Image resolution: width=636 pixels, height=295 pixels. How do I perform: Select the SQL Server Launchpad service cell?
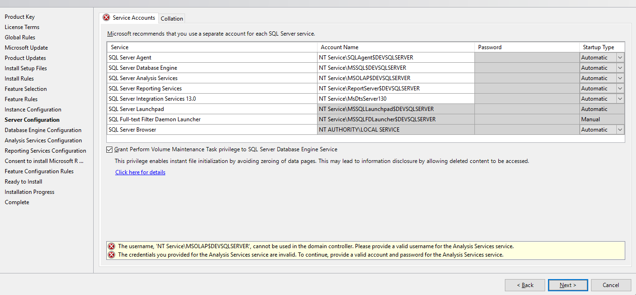coord(212,109)
